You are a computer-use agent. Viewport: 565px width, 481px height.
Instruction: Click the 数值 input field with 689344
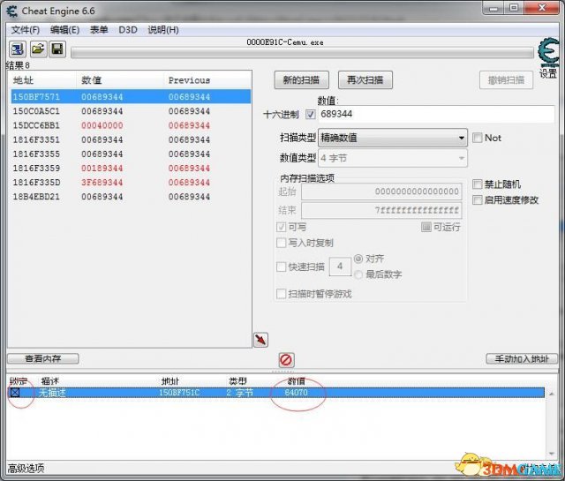click(x=436, y=114)
